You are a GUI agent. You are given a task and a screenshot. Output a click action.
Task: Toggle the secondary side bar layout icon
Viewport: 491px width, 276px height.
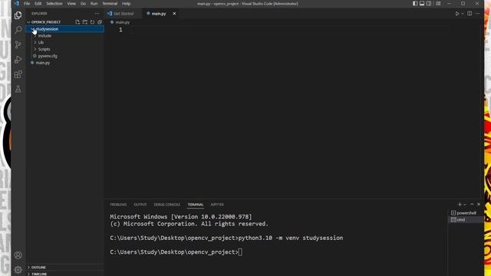429,3
